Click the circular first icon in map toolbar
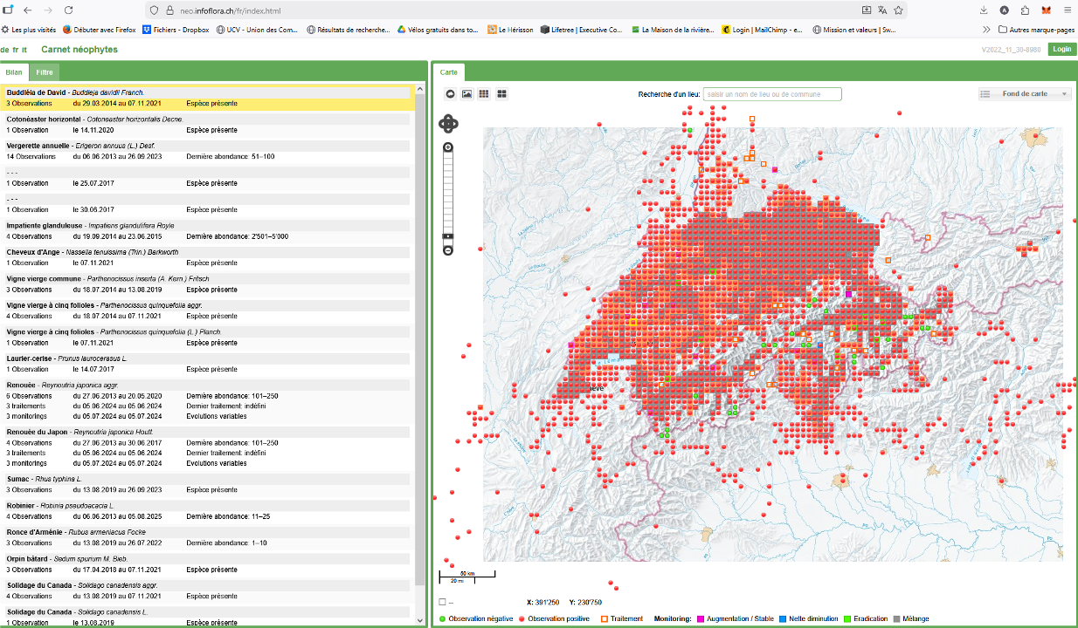Screen dimensions: 1078x628 [451, 94]
